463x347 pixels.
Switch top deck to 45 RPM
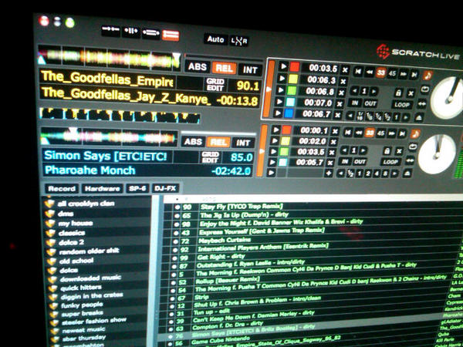(392, 73)
